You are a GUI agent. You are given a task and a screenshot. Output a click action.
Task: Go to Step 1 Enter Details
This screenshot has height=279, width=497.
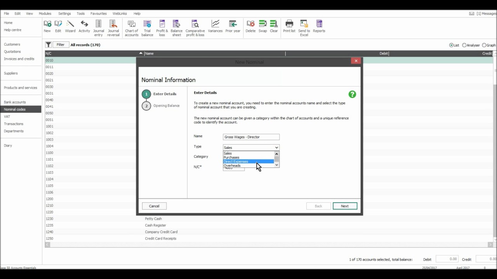160,94
